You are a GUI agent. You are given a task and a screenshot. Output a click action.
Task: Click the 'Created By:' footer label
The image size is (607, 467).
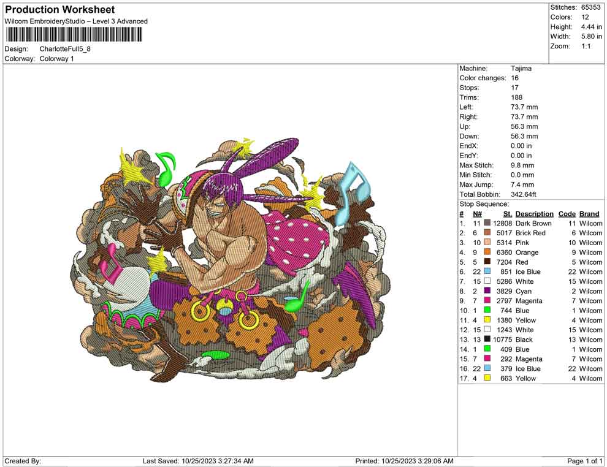click(x=23, y=461)
